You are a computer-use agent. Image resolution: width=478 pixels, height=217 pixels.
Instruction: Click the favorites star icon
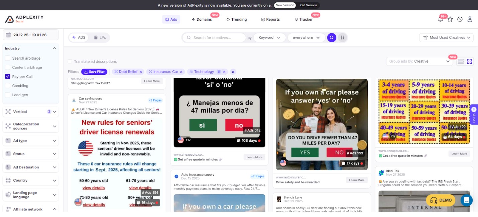click(450, 19)
